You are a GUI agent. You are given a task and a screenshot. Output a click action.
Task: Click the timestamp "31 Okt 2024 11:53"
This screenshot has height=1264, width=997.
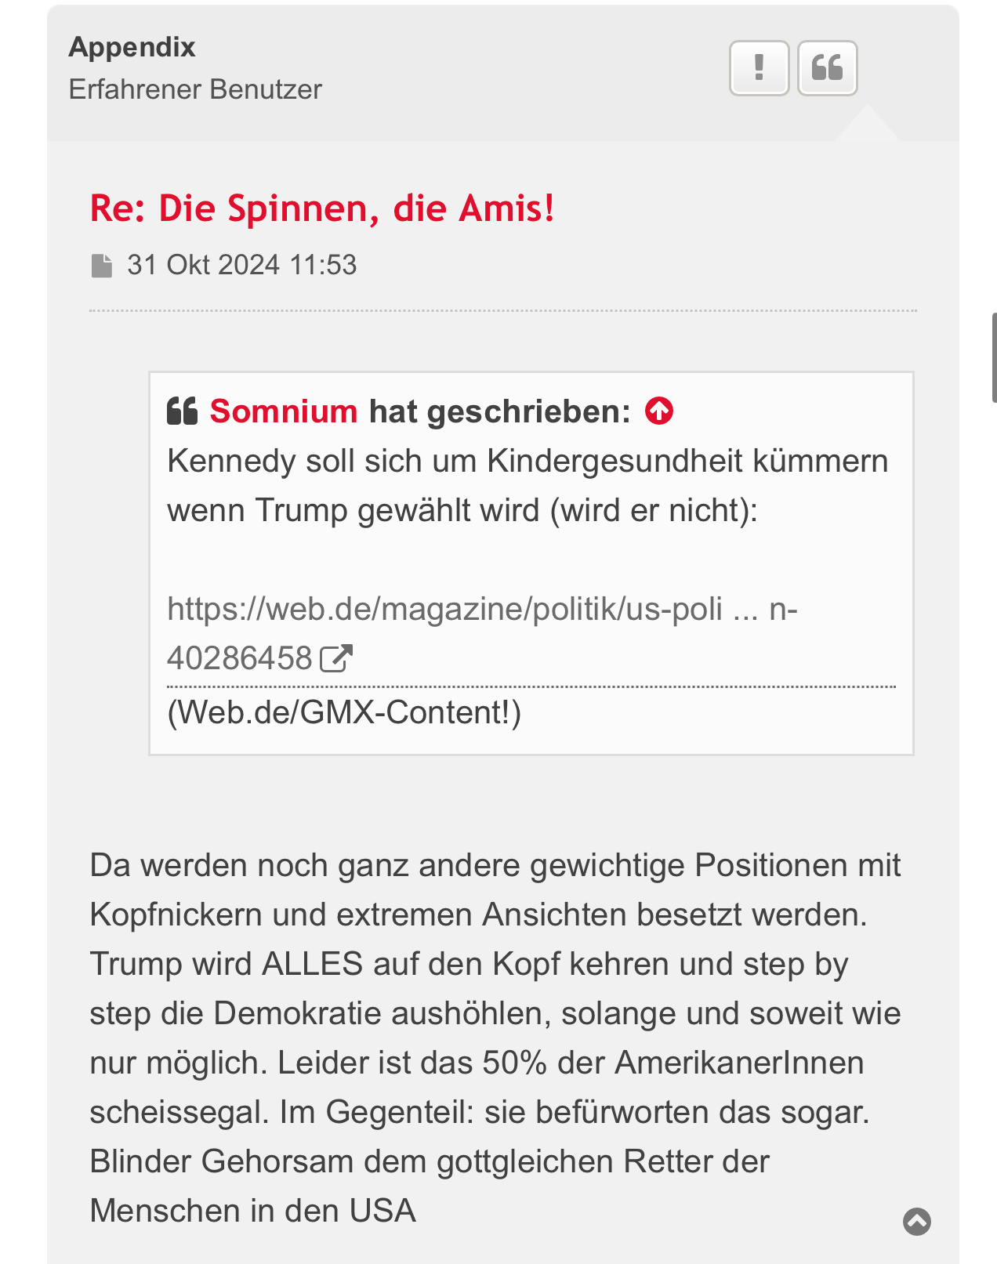241,265
